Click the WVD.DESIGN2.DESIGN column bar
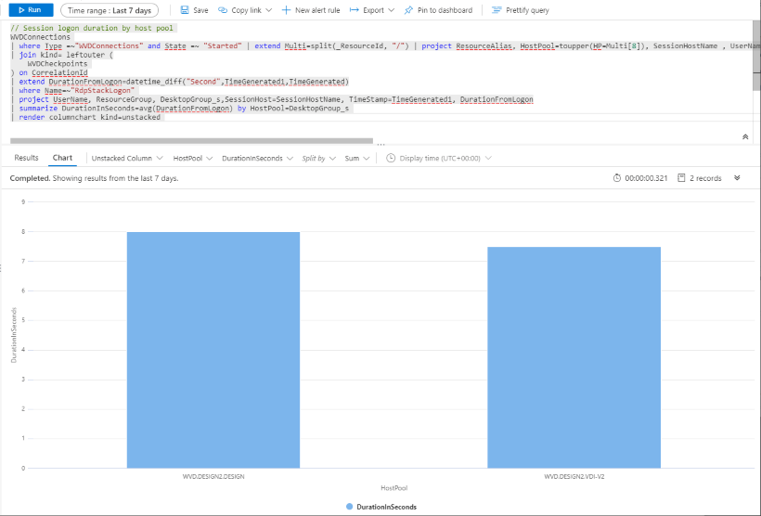This screenshot has height=516, width=761. [x=213, y=350]
